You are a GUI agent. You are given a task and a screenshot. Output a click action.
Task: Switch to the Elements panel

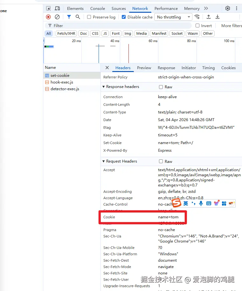point(75,9)
